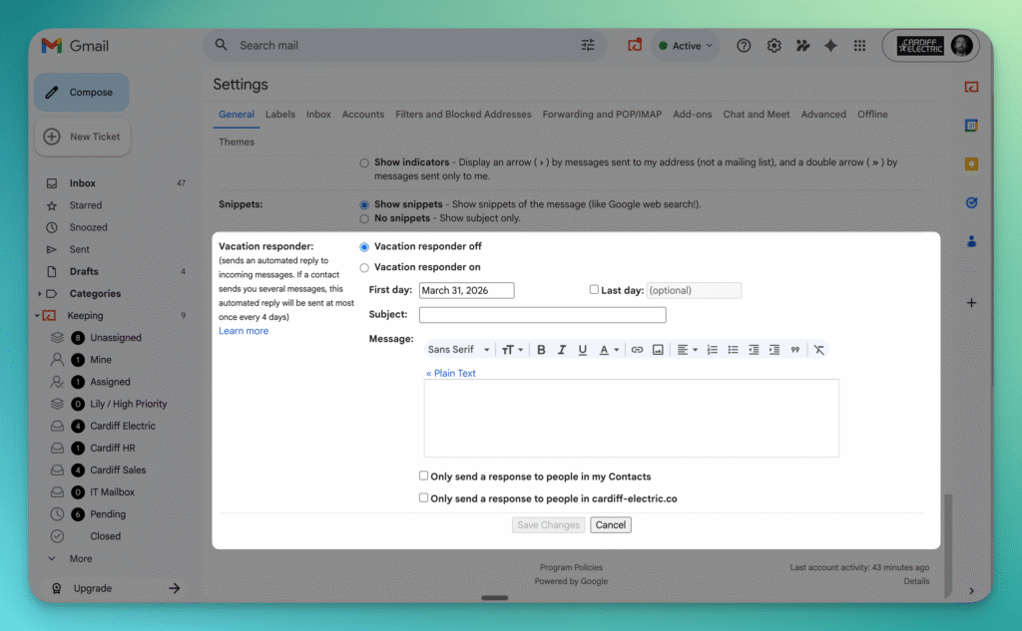Click the Cancel button

pyautogui.click(x=611, y=525)
